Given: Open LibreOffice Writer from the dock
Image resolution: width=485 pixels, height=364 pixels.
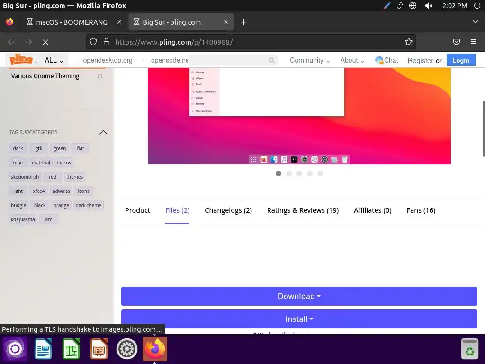Looking at the screenshot, I should pyautogui.click(x=43, y=349).
